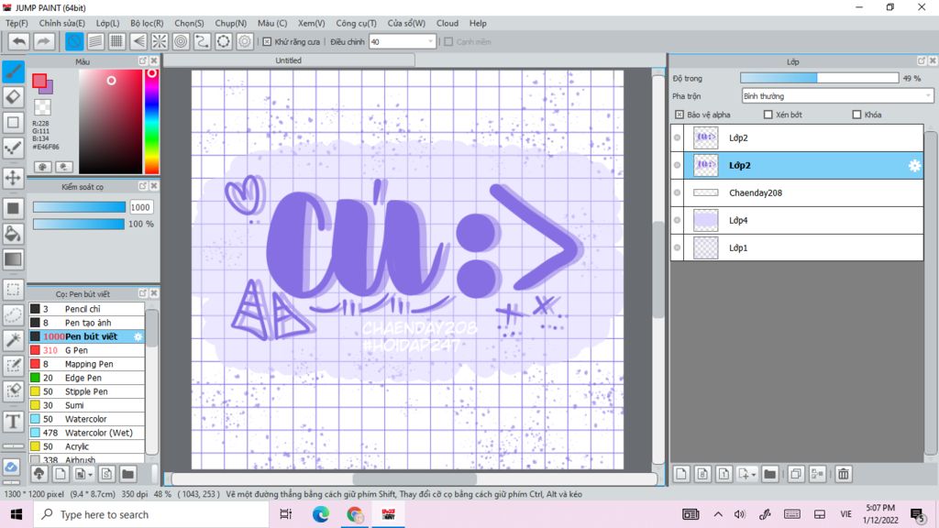Open Điều chỉnh correction dropdown
The image size is (939, 528).
click(x=402, y=42)
